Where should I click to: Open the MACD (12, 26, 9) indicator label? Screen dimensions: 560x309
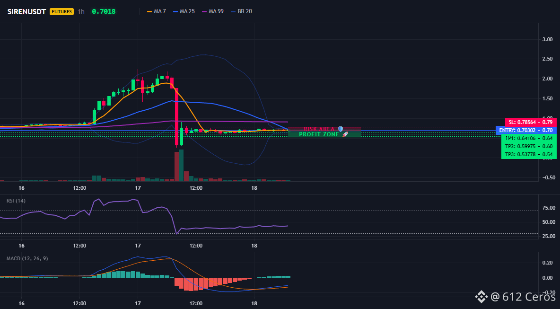(27, 258)
